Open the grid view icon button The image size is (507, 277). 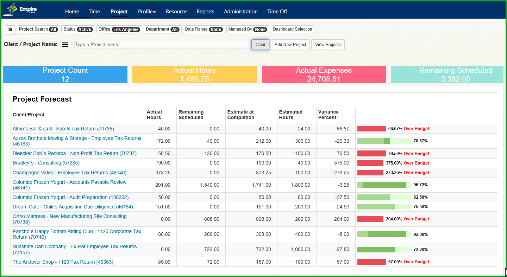(x=10, y=30)
